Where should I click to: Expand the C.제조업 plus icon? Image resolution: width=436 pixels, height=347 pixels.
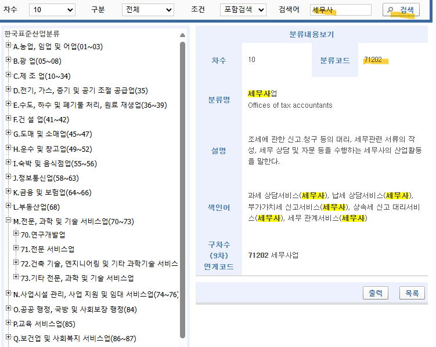pyautogui.click(x=8, y=75)
